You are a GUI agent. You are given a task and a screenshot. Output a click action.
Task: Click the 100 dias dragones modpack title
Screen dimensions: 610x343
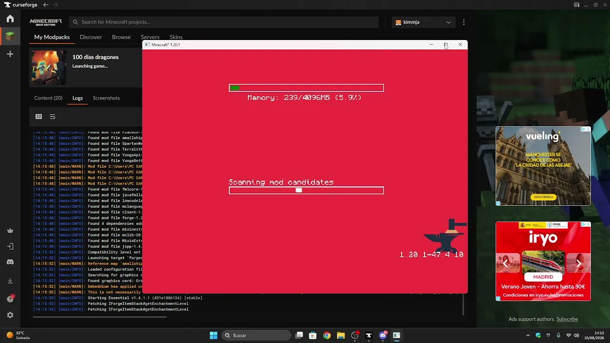(x=95, y=57)
